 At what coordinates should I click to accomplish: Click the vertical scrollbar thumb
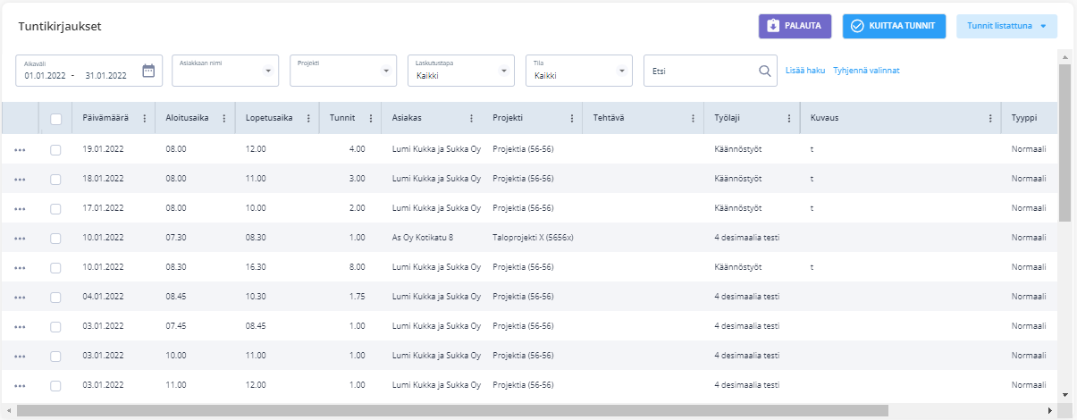pyautogui.click(x=1064, y=143)
